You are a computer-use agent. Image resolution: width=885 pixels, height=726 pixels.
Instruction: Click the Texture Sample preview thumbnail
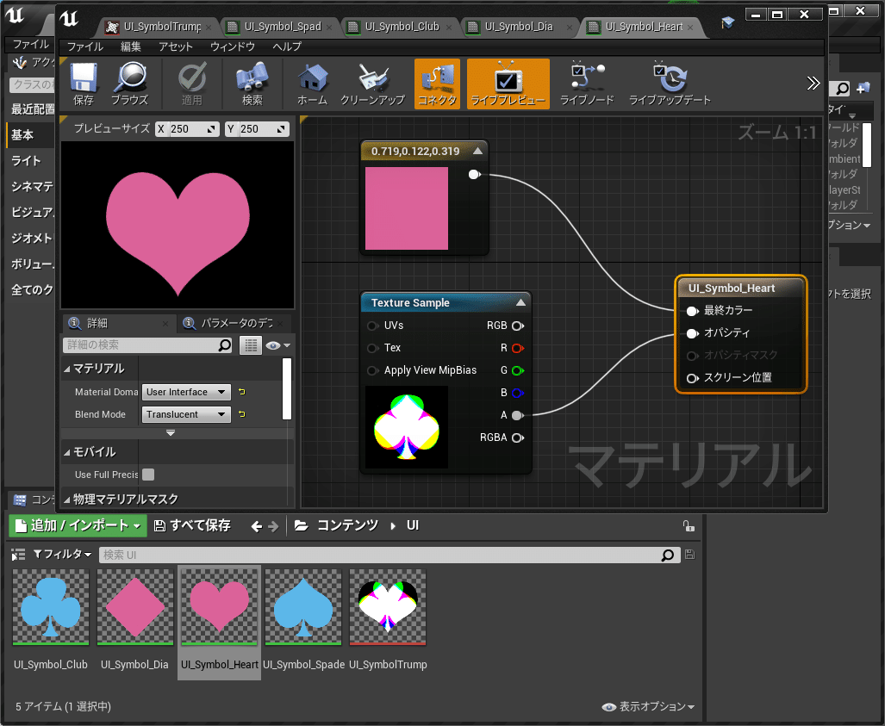click(x=407, y=427)
